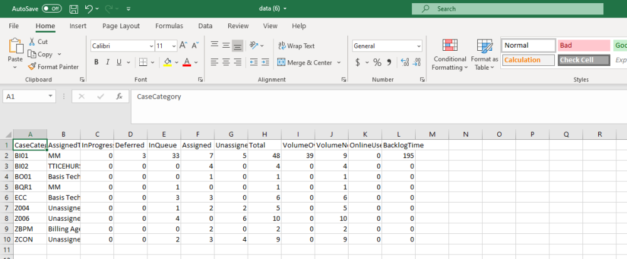Apply the Bad cell style swatch
This screenshot has height=259, width=627.
[x=583, y=46]
